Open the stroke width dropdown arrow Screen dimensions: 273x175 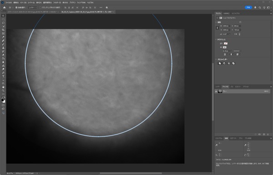231,51
